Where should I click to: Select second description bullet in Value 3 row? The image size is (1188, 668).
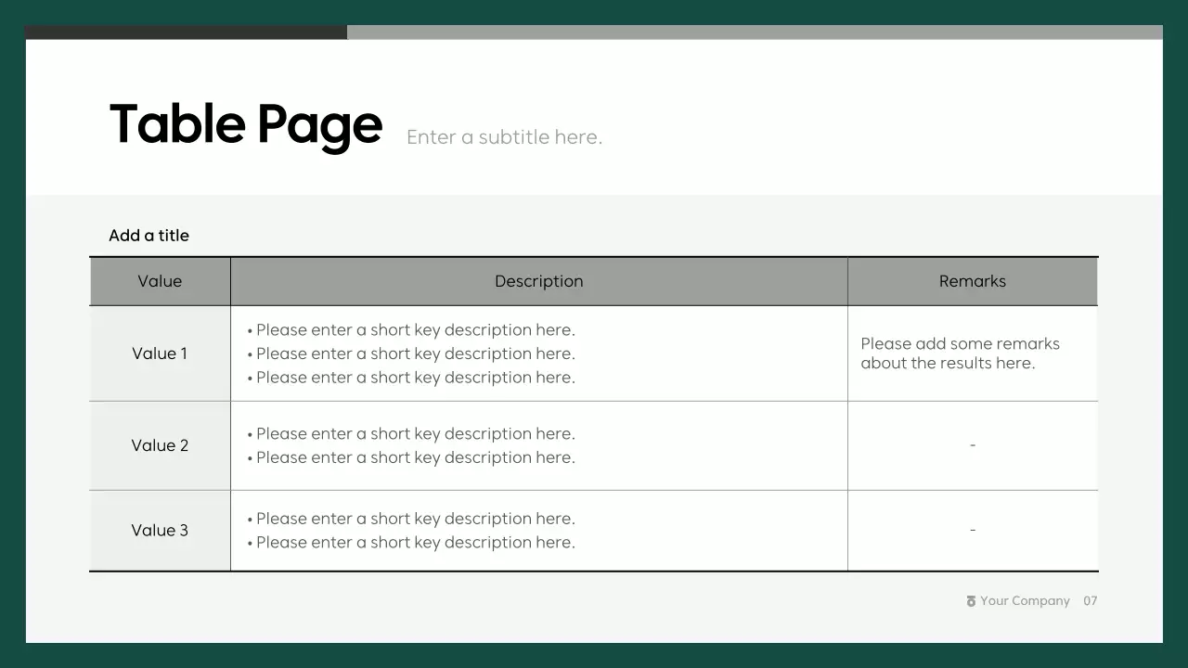point(415,543)
